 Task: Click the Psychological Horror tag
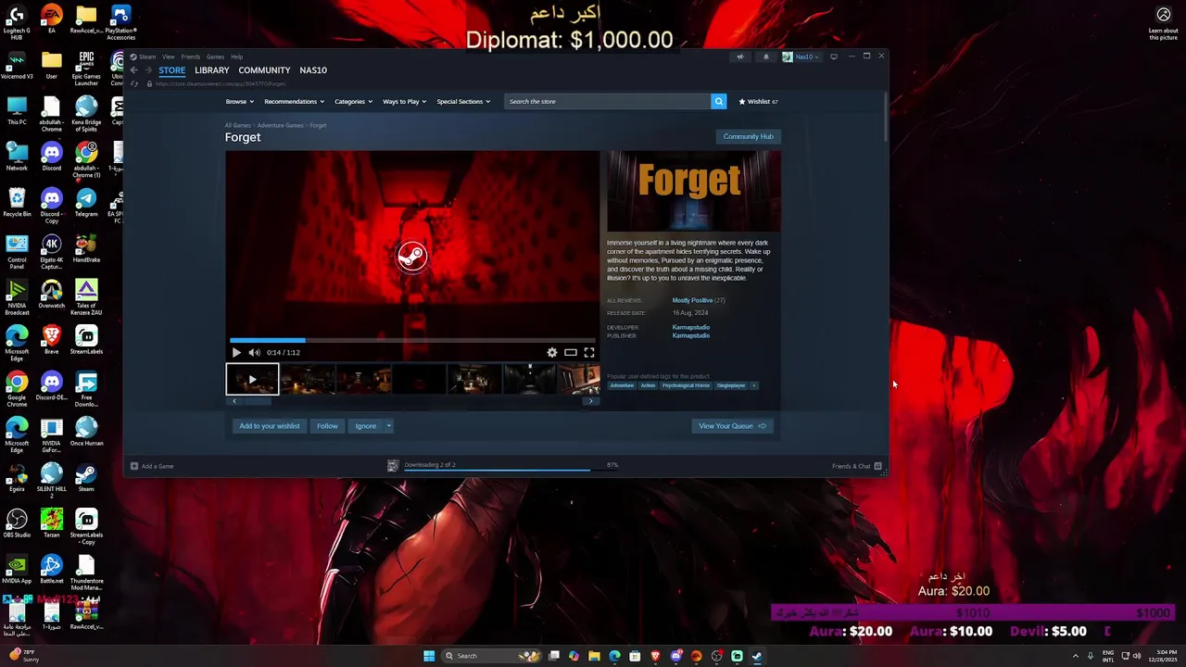(686, 385)
